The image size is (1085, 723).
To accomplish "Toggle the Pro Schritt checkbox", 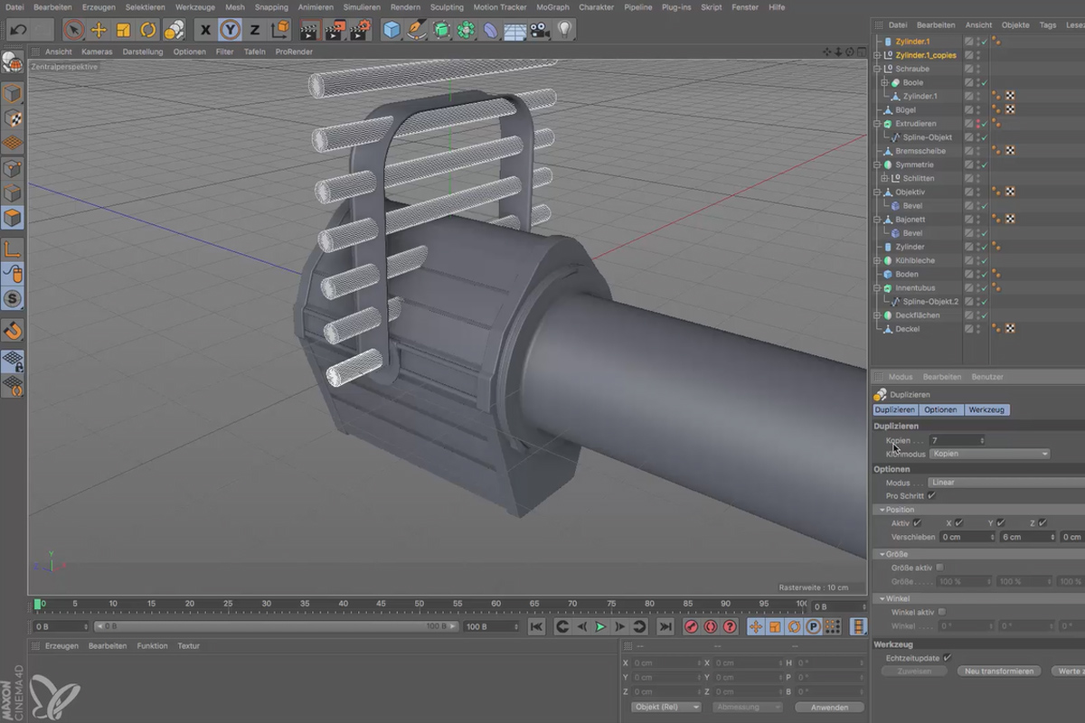I will click(932, 495).
